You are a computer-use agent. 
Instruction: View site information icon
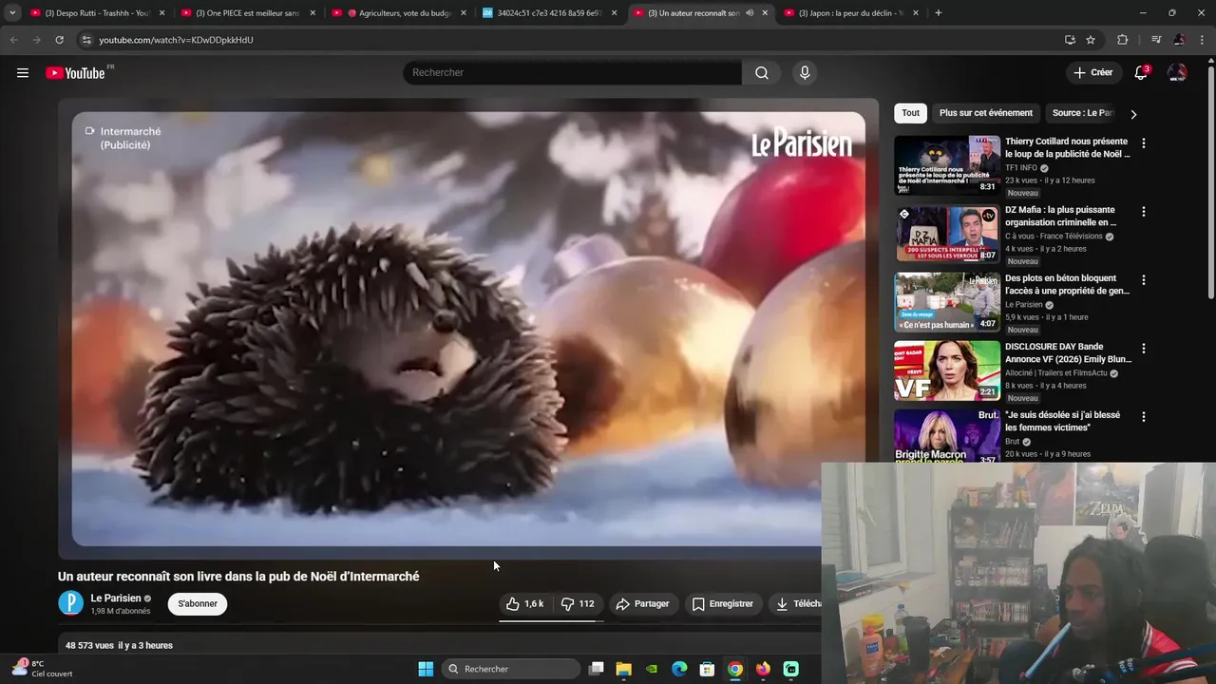pyautogui.click(x=86, y=40)
